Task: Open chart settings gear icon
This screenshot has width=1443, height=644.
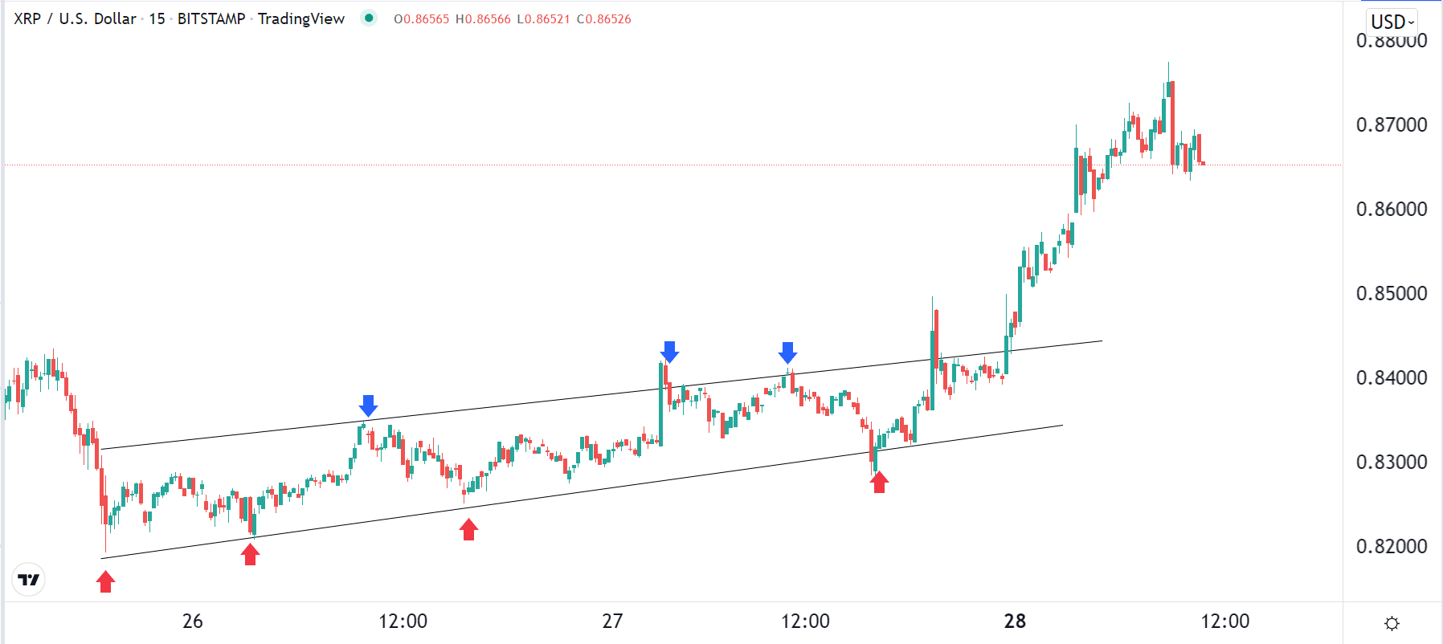Action: tap(1392, 623)
